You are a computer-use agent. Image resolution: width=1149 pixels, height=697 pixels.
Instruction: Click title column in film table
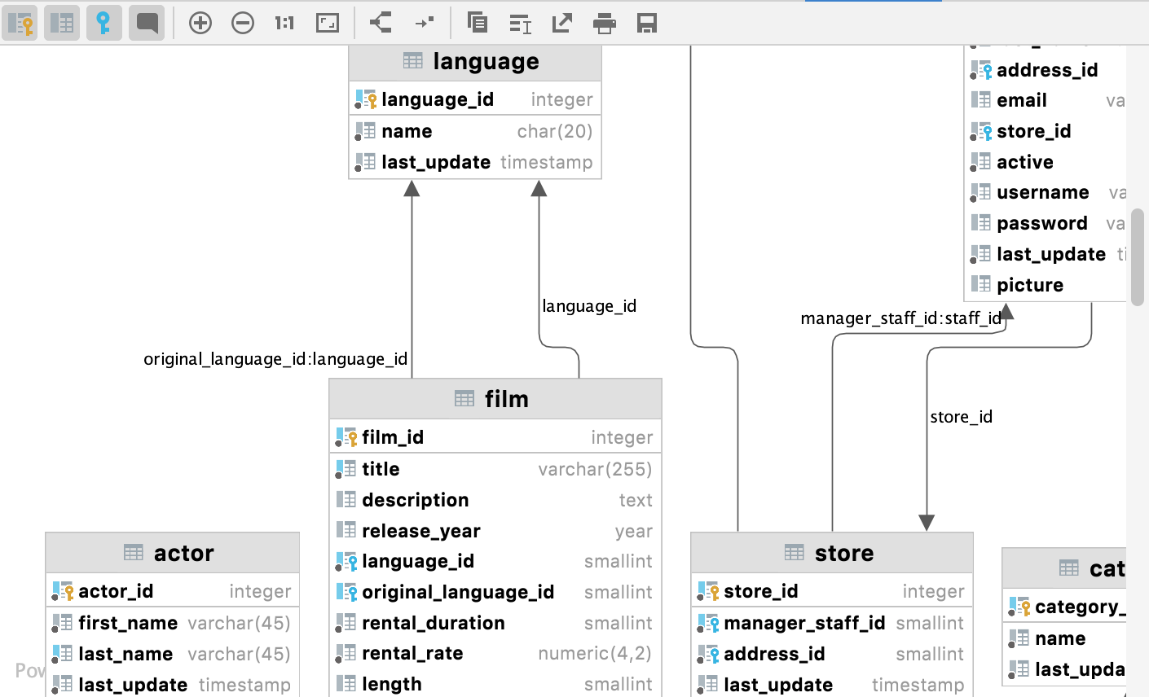[x=495, y=469]
